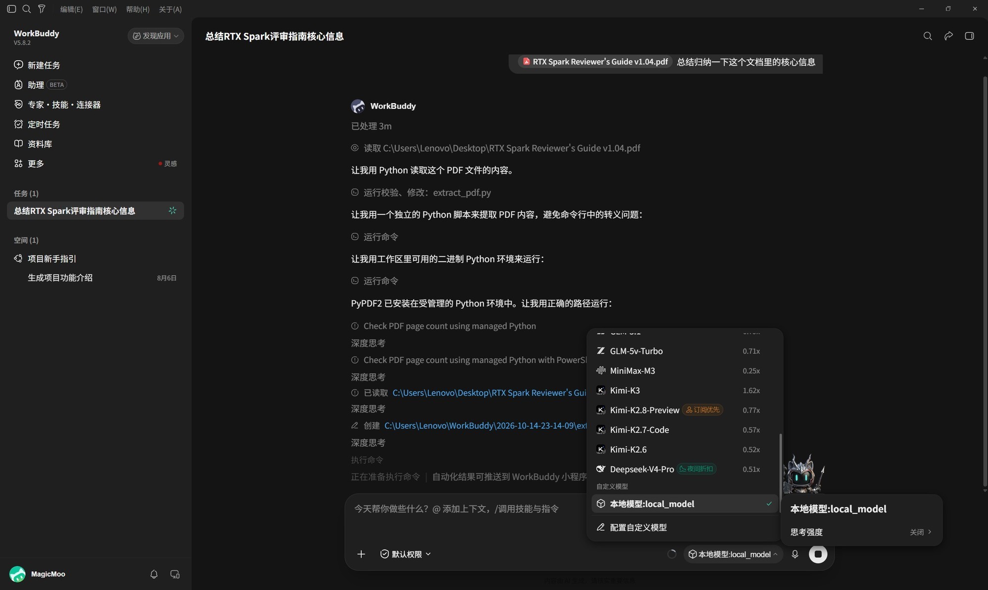The image size is (988, 590).
Task: Open the 资料库 library
Action: 33,144
